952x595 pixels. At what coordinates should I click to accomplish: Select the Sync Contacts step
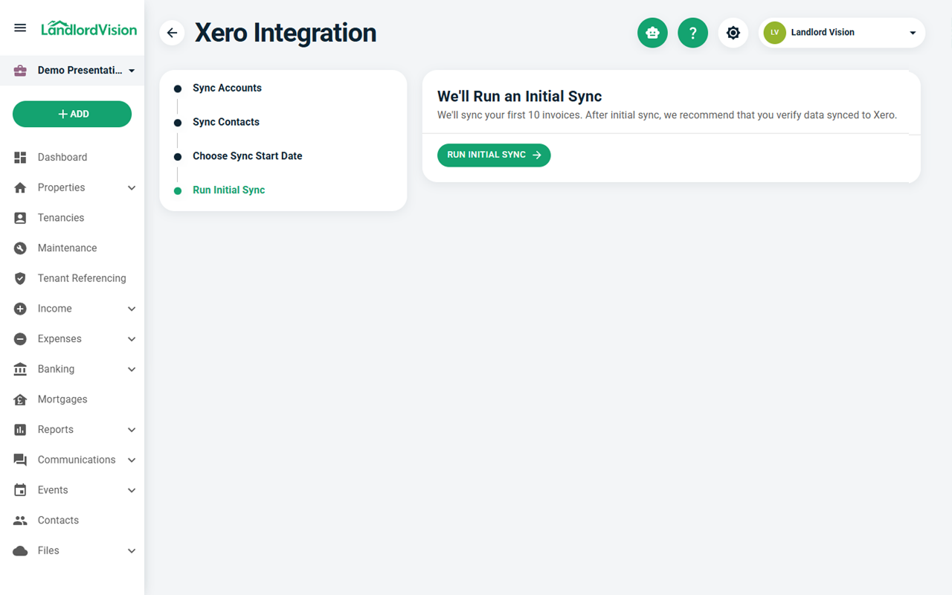click(226, 122)
